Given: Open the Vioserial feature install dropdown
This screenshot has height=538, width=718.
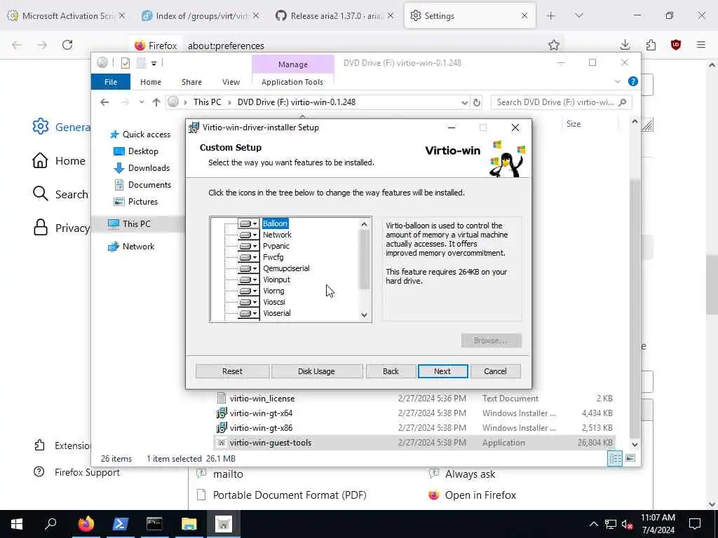Looking at the screenshot, I should 248,313.
